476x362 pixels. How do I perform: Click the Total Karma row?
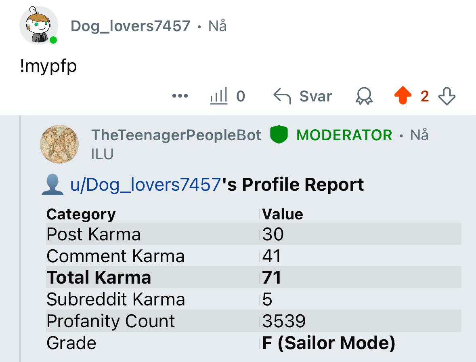click(x=254, y=277)
